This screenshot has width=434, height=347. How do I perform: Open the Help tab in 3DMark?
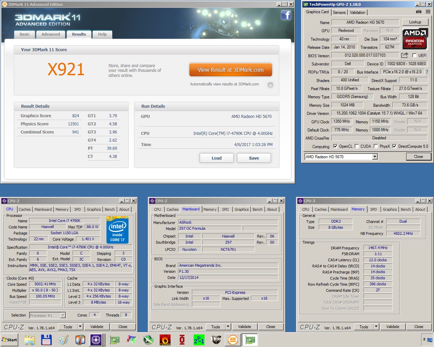click(x=102, y=34)
